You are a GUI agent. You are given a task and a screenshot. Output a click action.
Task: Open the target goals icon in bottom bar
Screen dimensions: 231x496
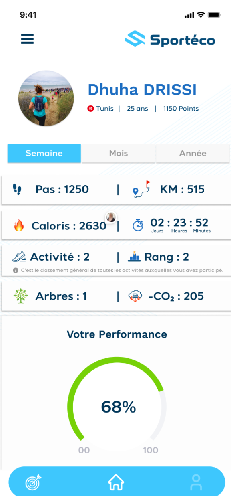point(34,482)
